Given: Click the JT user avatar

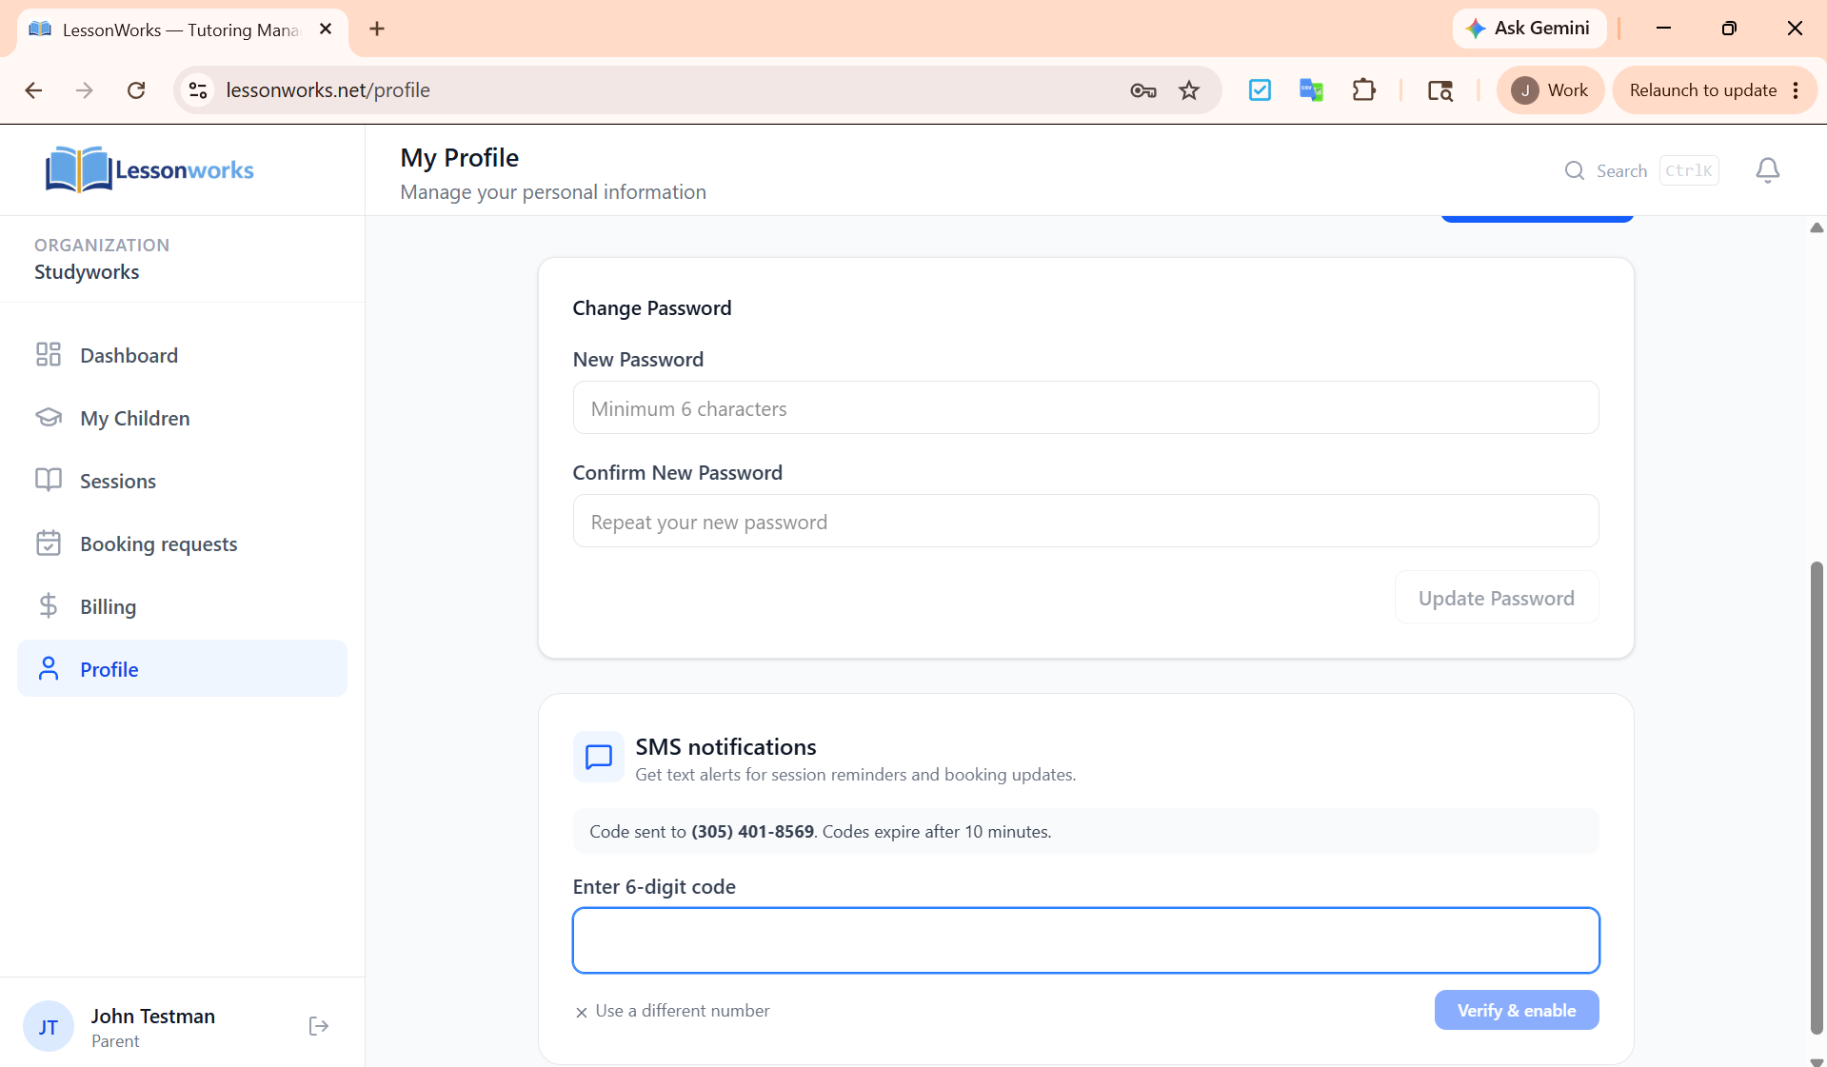Looking at the screenshot, I should point(49,1026).
